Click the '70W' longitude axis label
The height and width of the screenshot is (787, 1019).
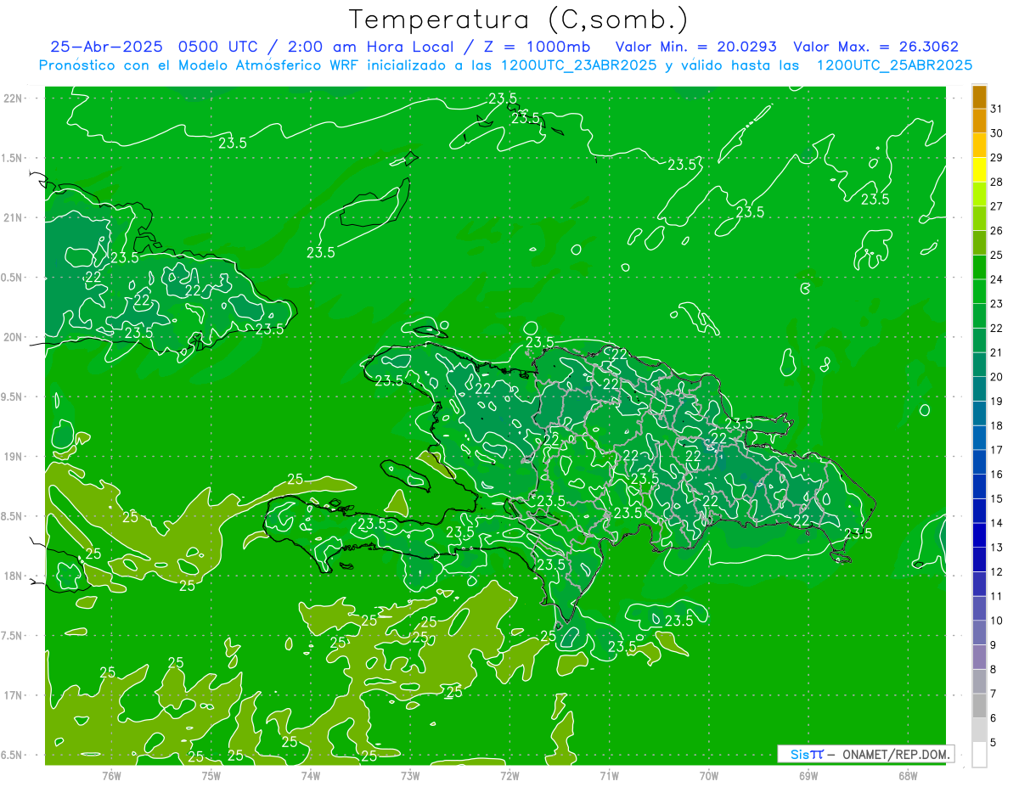(x=709, y=775)
